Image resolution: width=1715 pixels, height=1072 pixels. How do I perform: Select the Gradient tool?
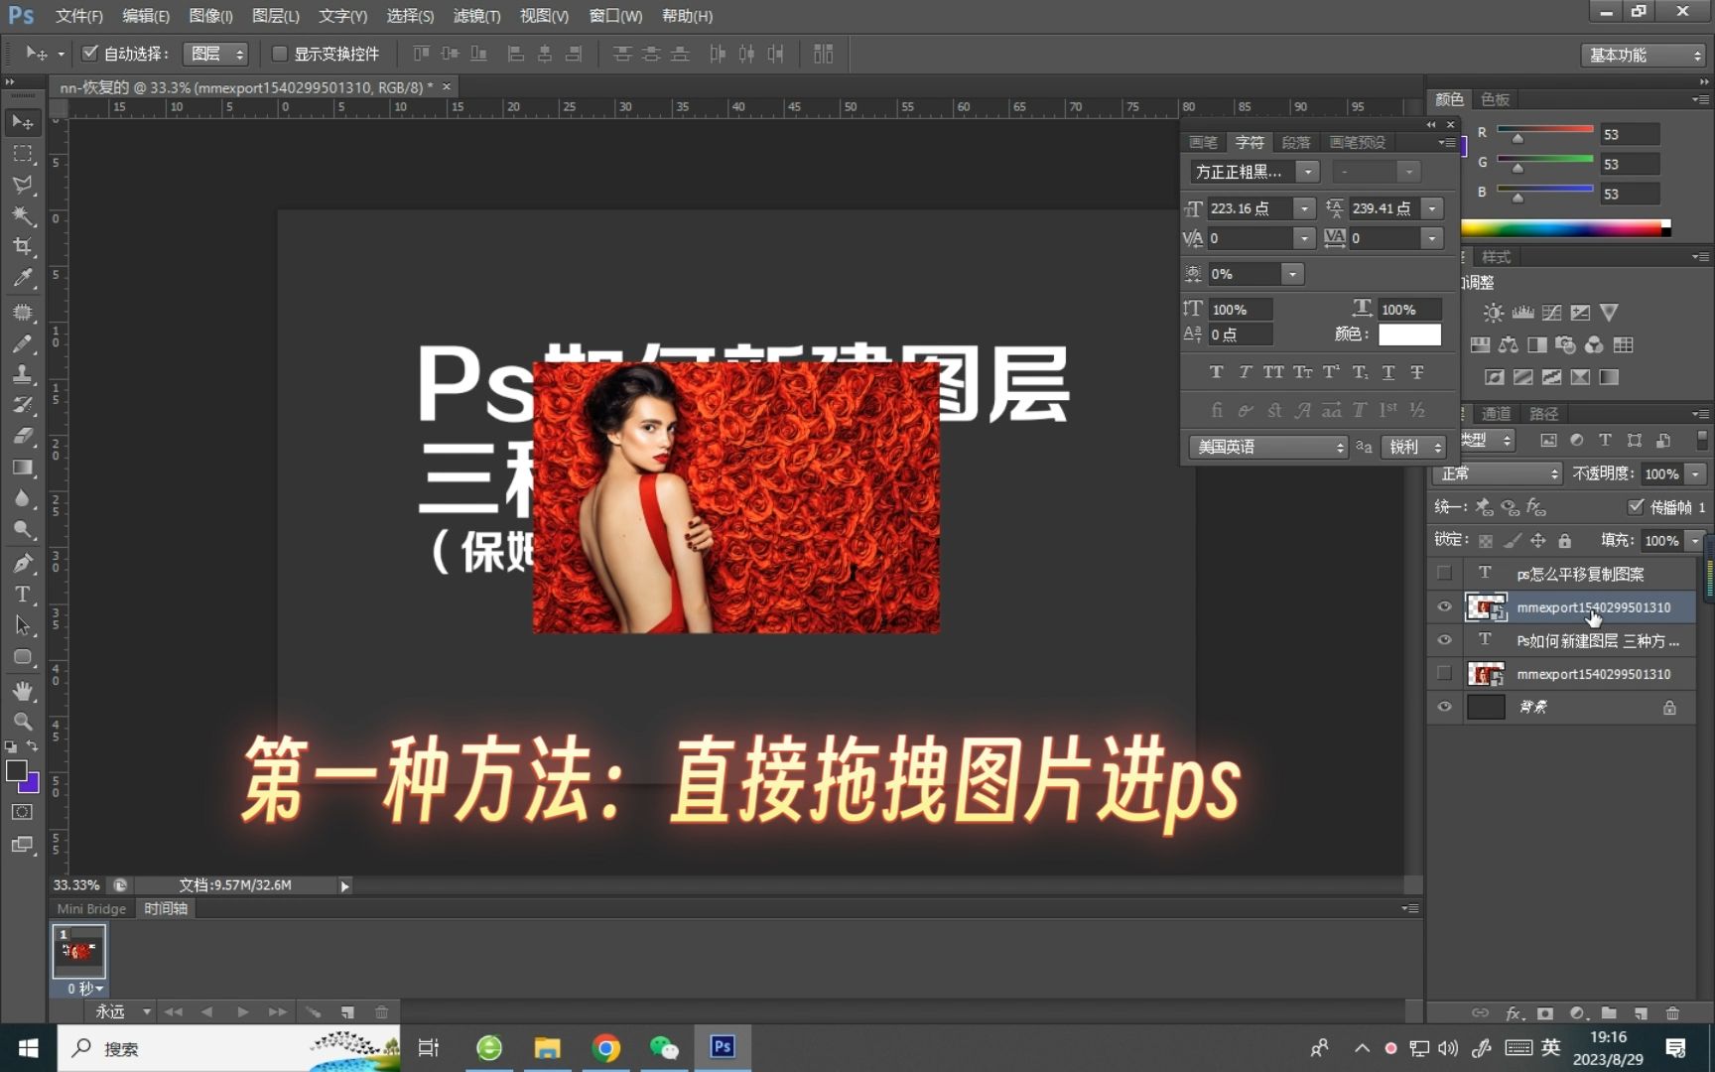coord(22,467)
